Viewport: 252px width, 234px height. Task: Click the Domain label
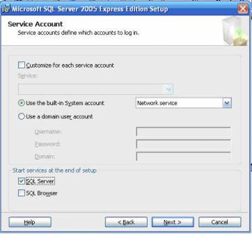pyautogui.click(x=45, y=156)
